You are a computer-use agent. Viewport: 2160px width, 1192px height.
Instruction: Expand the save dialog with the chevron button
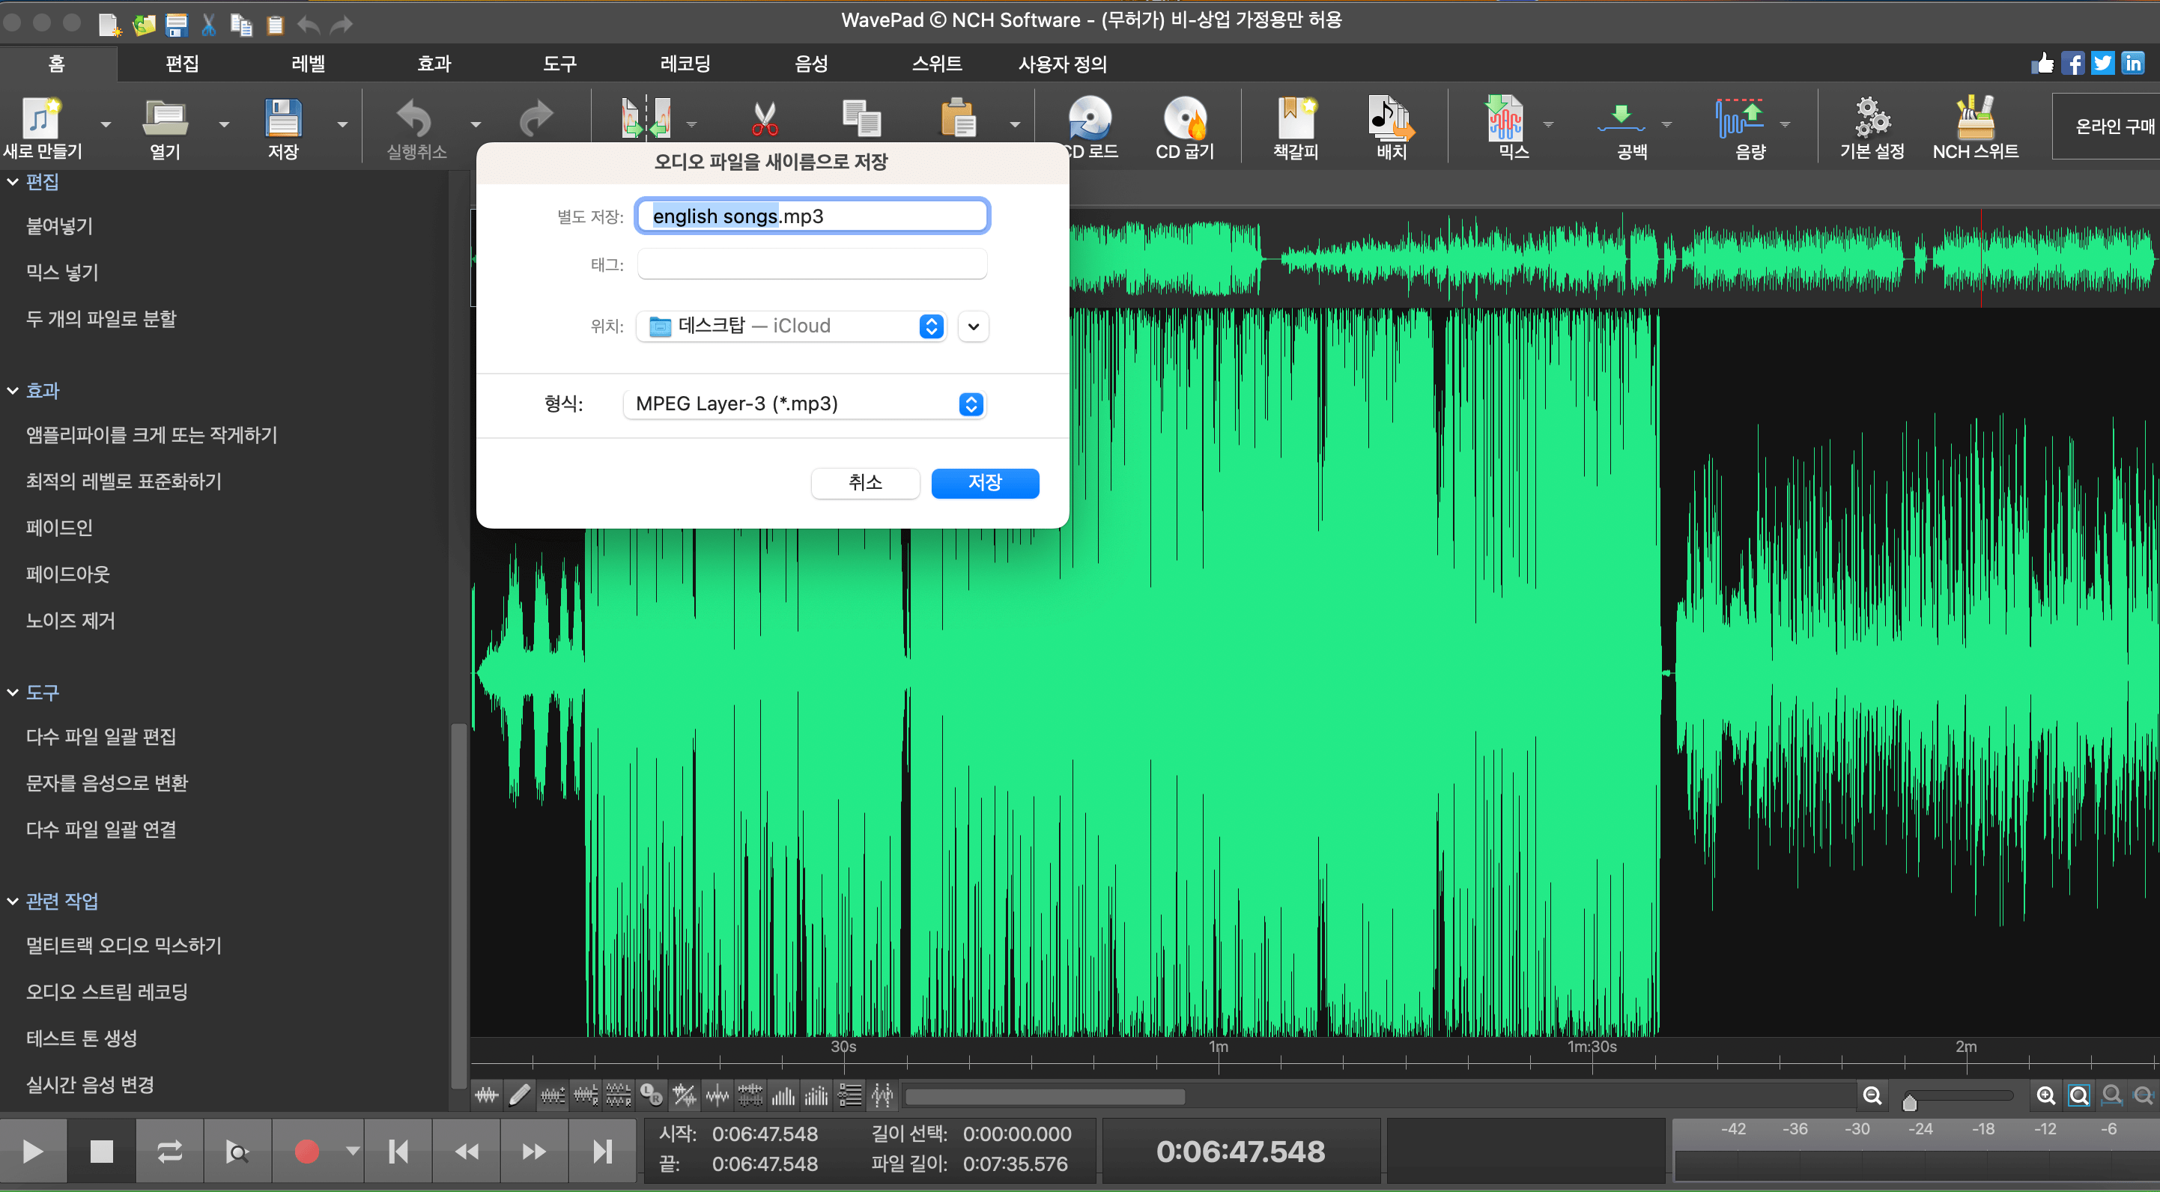[973, 326]
